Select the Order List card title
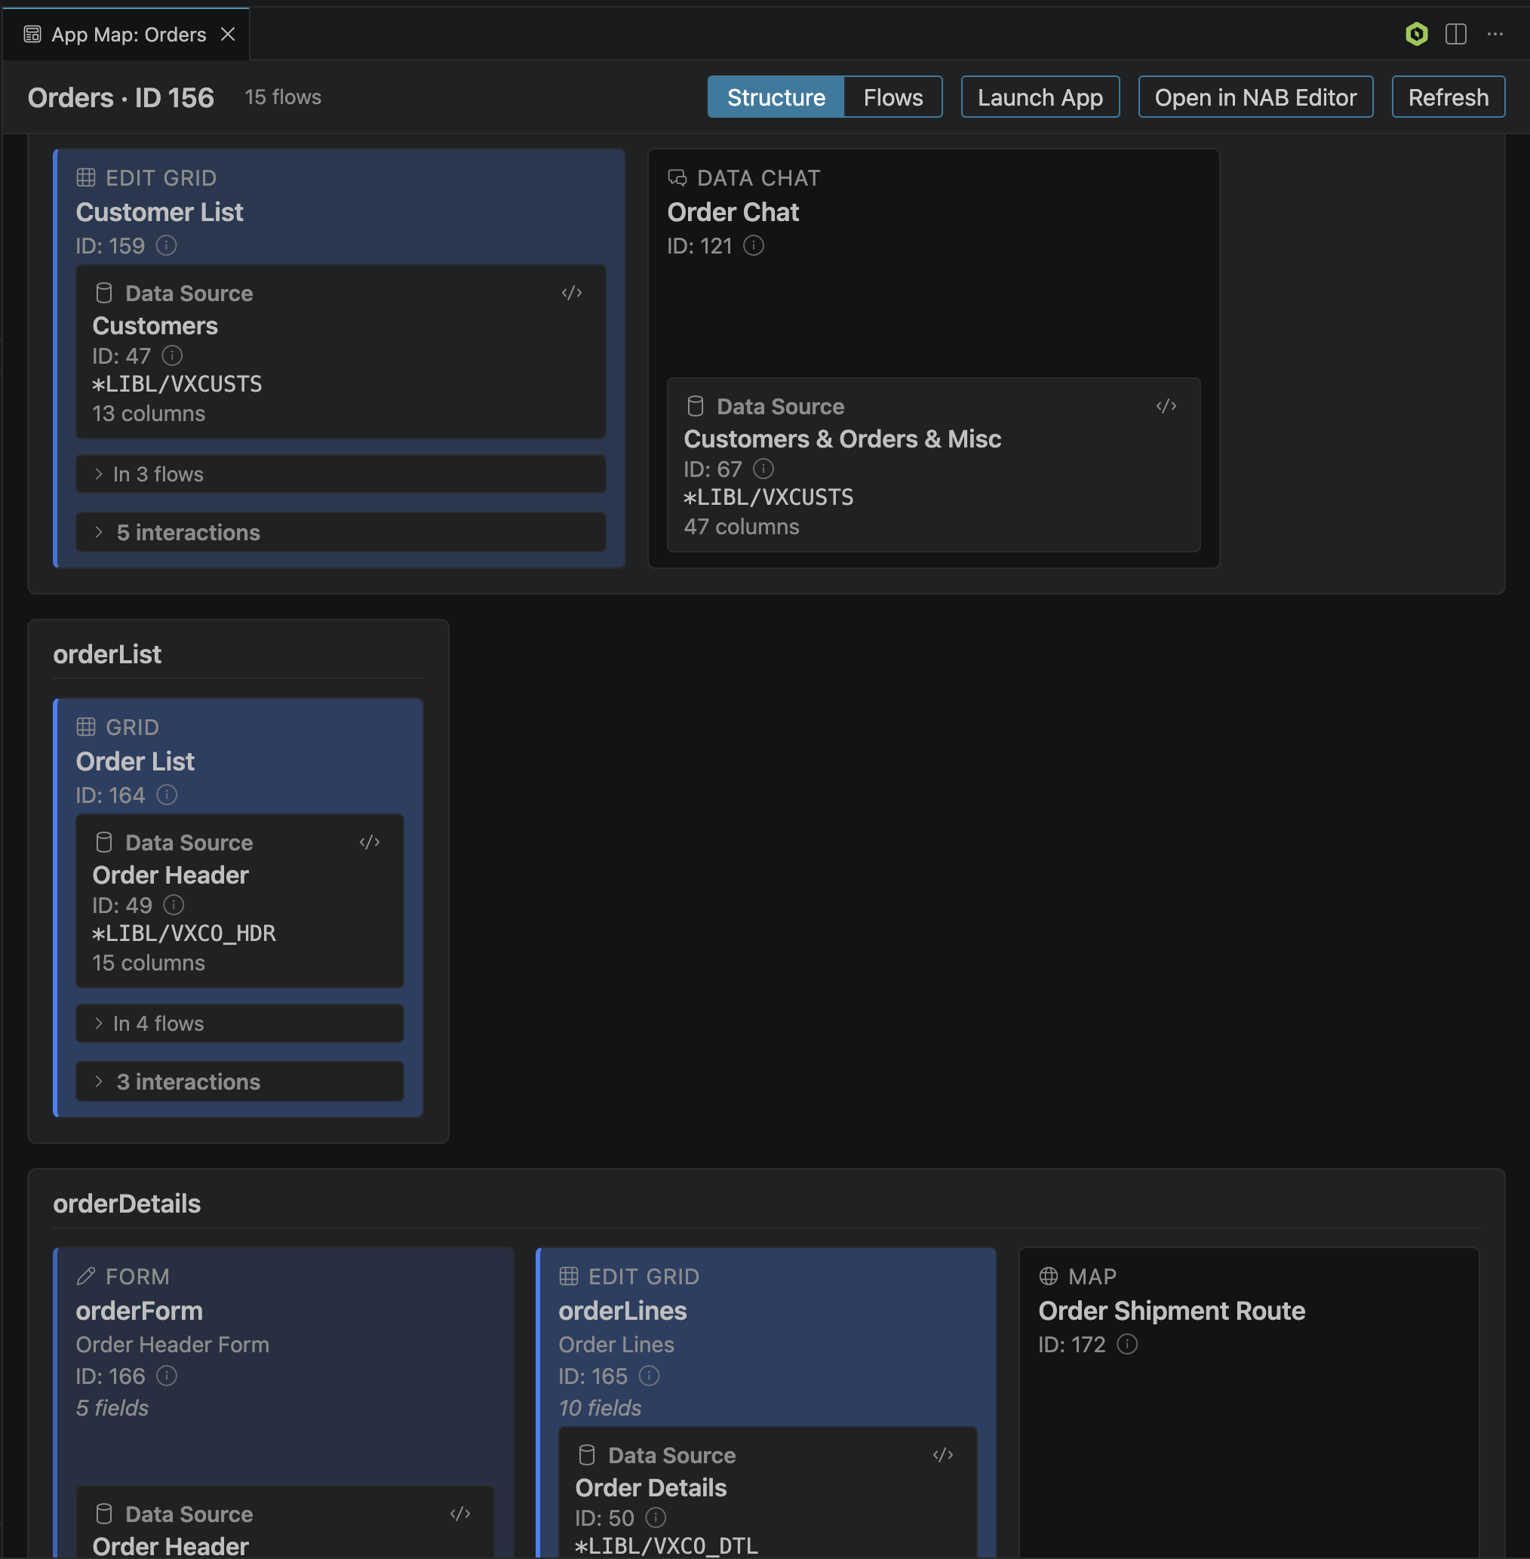The image size is (1530, 1559). pos(135,761)
